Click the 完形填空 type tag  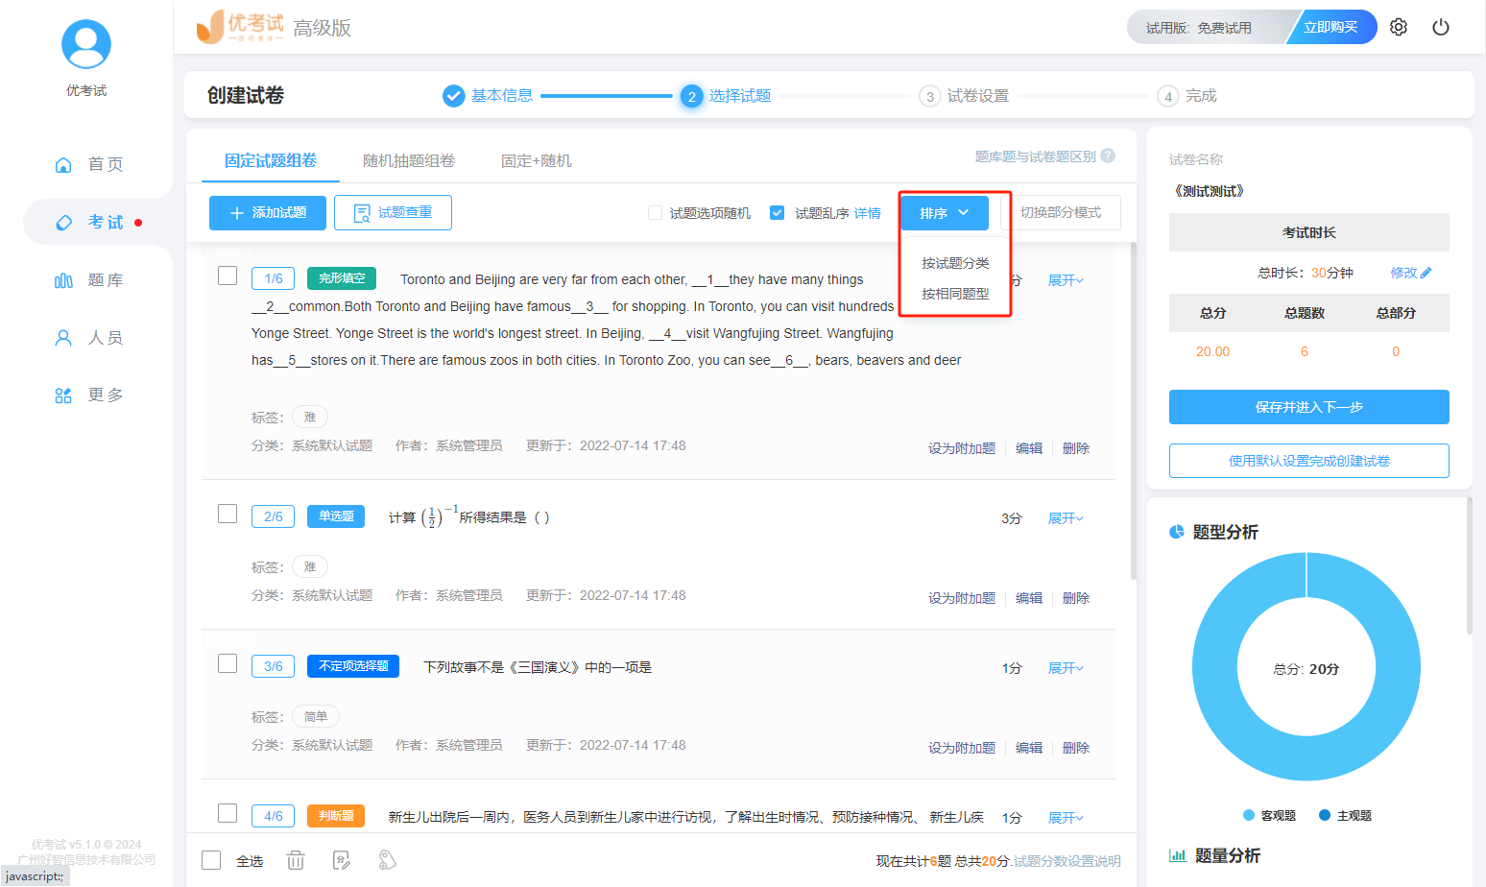tap(342, 278)
